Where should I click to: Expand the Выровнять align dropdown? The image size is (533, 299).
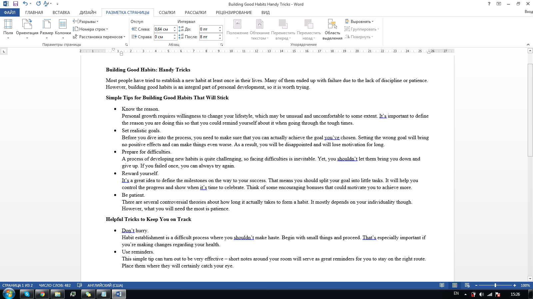pyautogui.click(x=359, y=22)
